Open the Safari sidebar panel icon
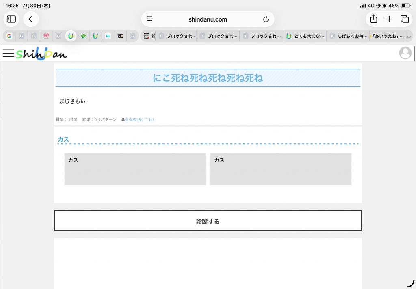Image resolution: width=416 pixels, height=289 pixels. click(11, 19)
